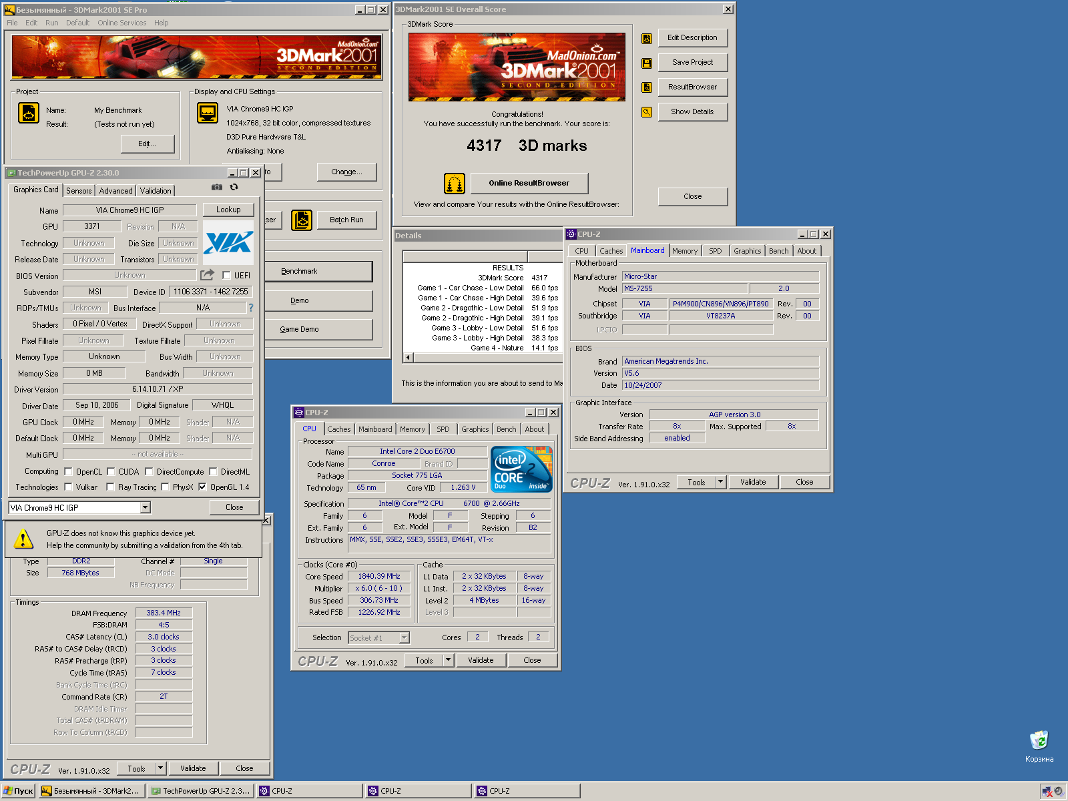
Task: Toggle the Vulkan checkbox
Action: (x=68, y=487)
